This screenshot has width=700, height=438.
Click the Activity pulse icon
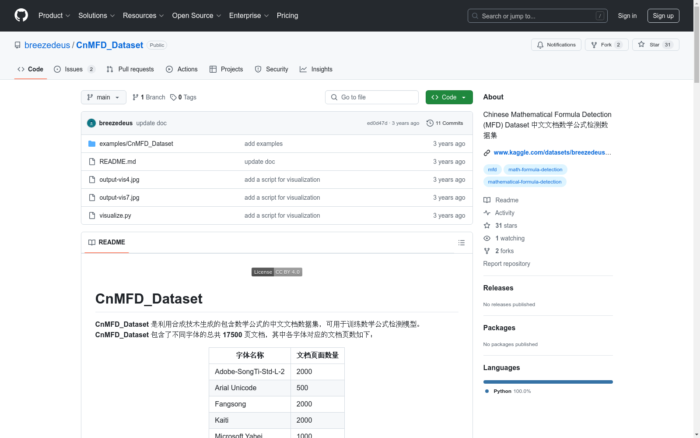tap(487, 213)
